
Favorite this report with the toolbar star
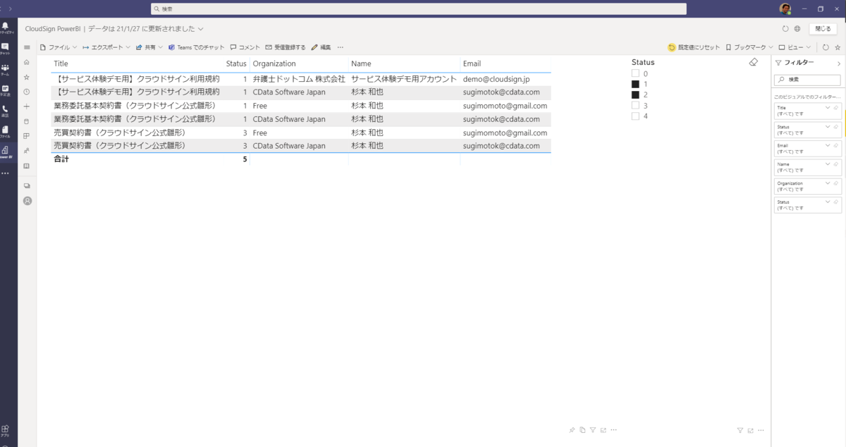point(838,47)
